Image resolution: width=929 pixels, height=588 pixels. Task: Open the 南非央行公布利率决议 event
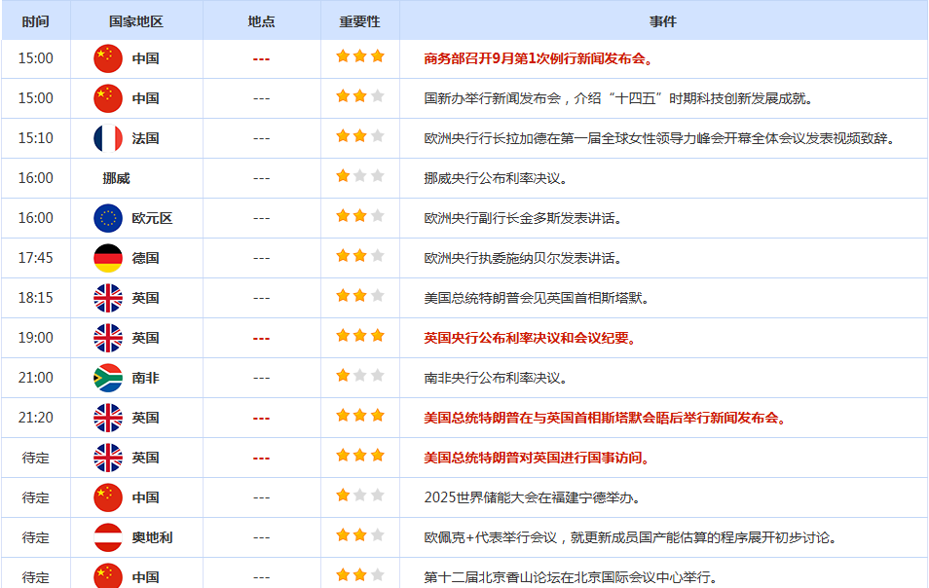click(496, 378)
